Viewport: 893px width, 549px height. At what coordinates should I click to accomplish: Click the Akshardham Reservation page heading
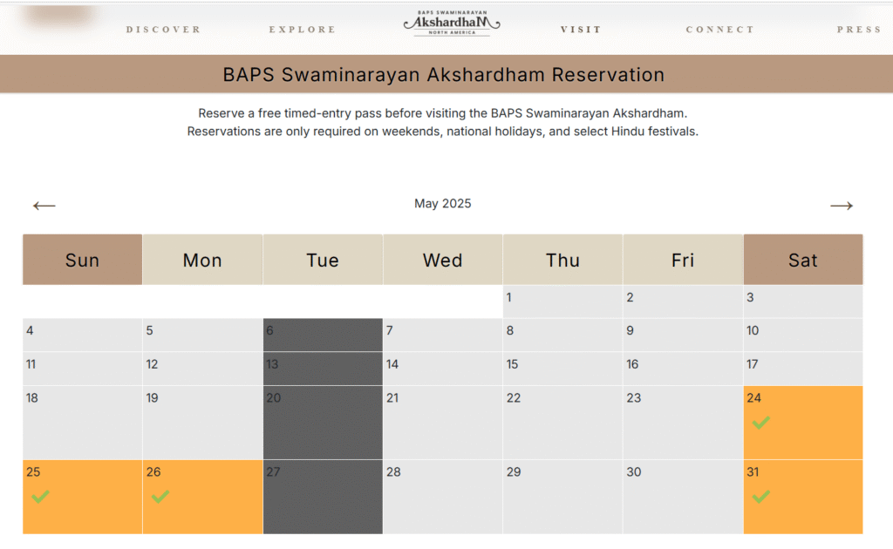[443, 75]
